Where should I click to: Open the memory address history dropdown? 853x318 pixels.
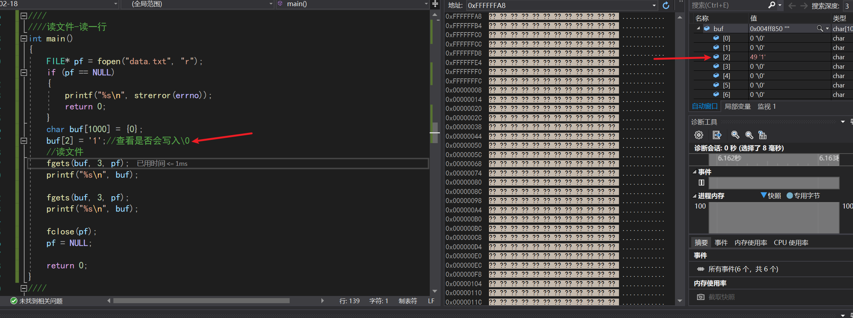pos(654,5)
